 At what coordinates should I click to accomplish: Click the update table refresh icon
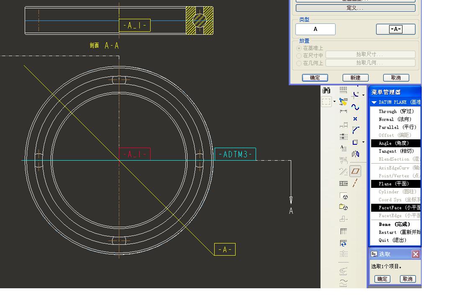344,243
